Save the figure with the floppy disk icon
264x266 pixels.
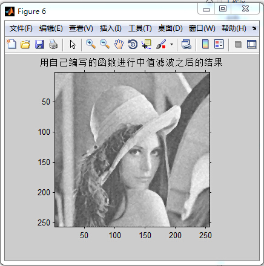[39, 44]
